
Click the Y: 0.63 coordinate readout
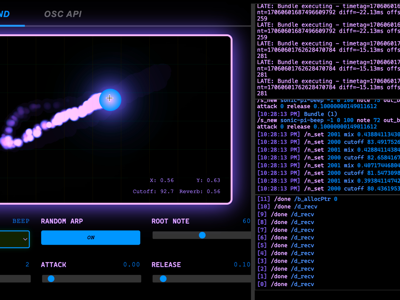coord(208,180)
